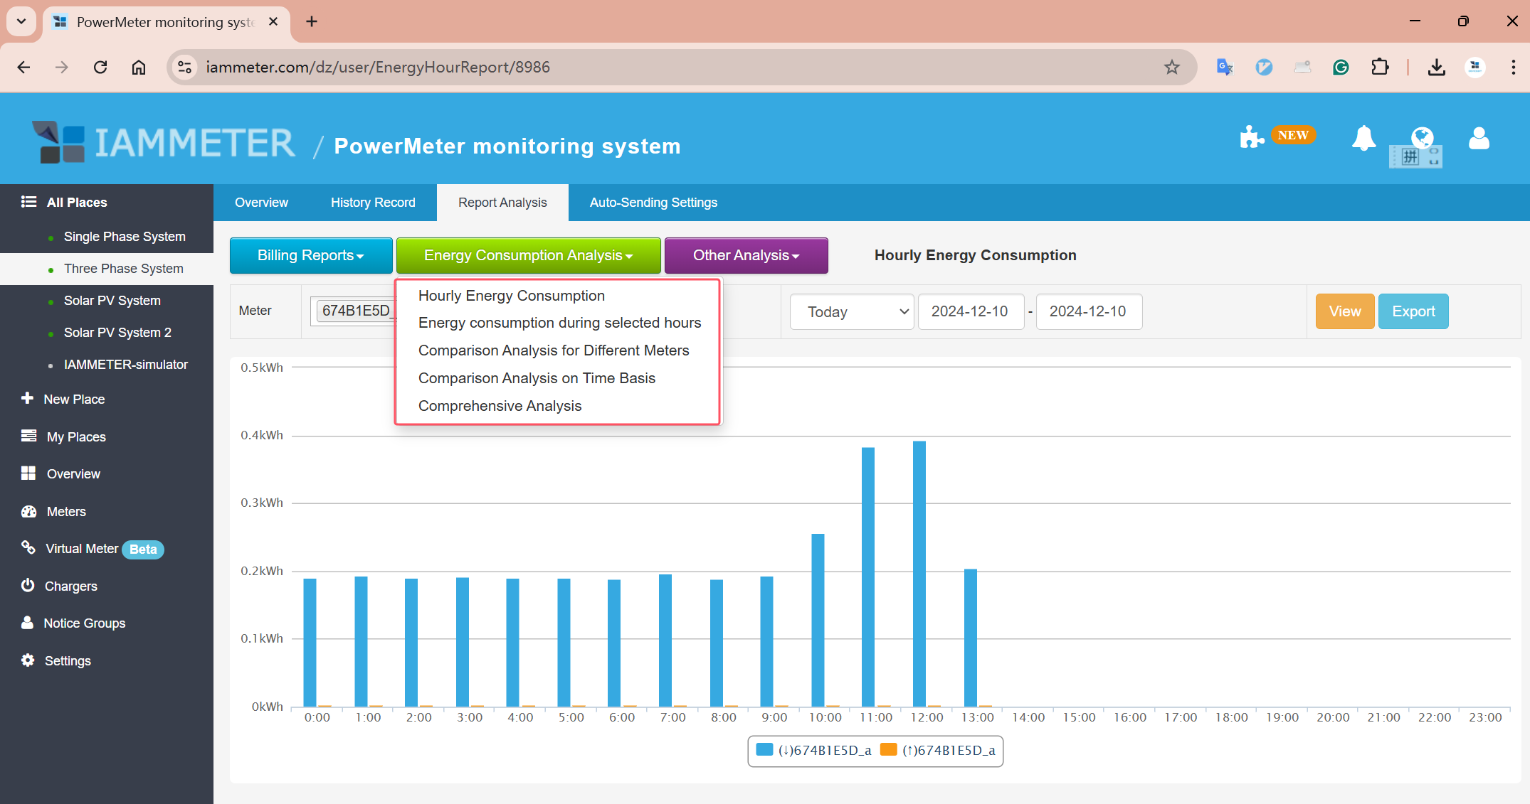This screenshot has height=804, width=1530.
Task: Open Chrome three-dot menu
Action: pos(1513,68)
